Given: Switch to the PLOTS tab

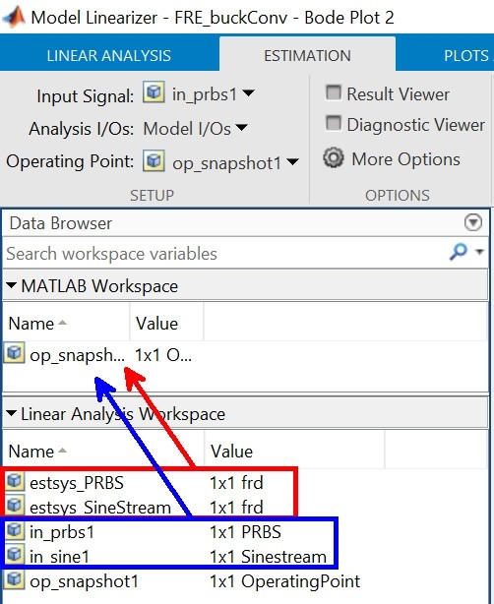Looking at the screenshot, I should (x=467, y=55).
